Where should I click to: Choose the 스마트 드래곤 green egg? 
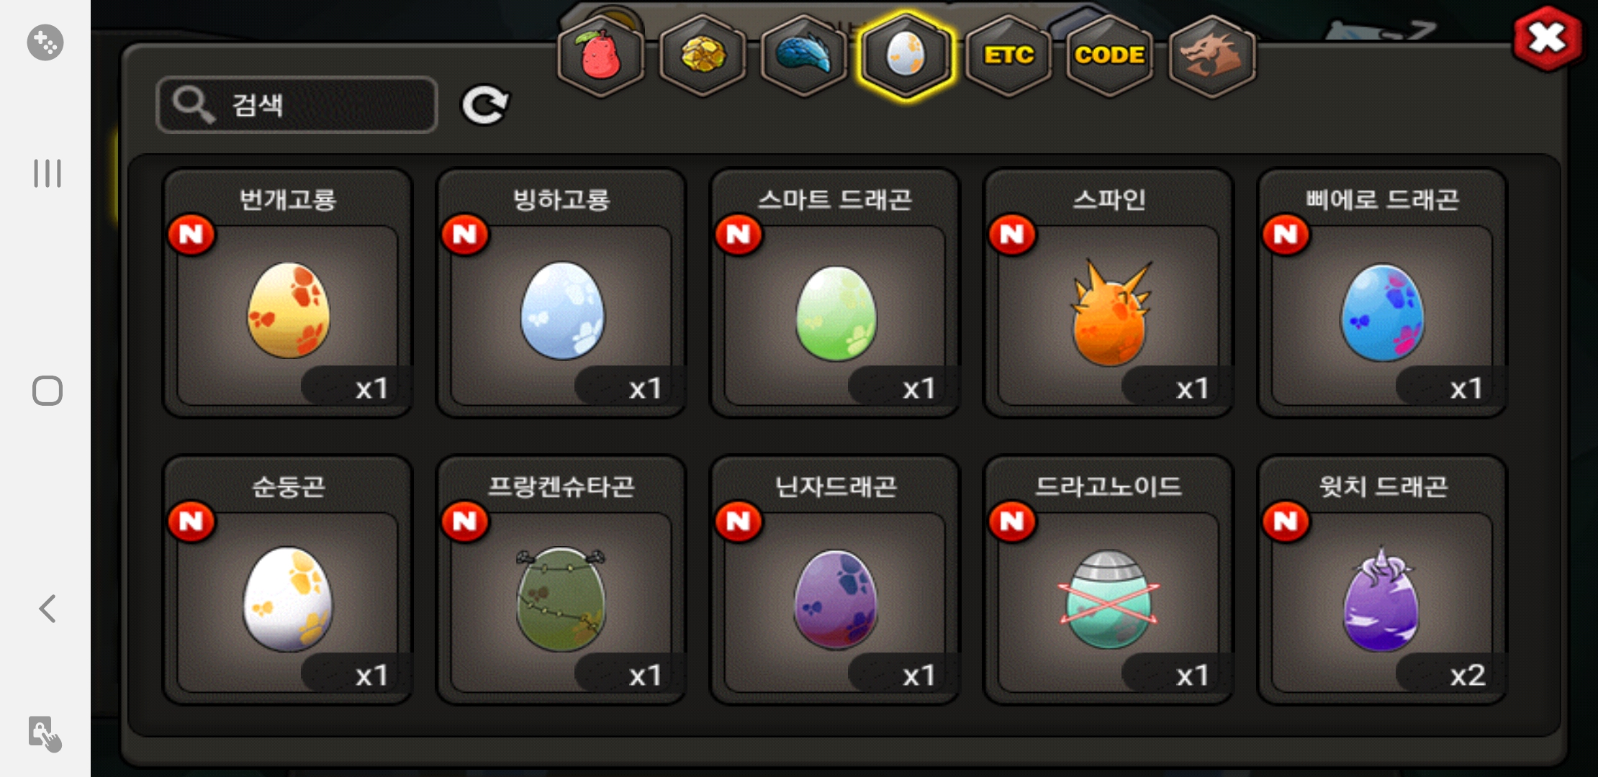[x=835, y=294]
